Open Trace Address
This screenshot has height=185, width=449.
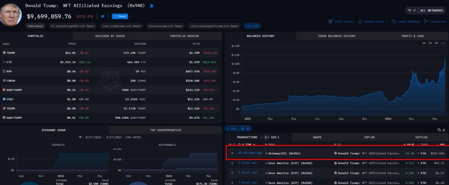coord(406,22)
